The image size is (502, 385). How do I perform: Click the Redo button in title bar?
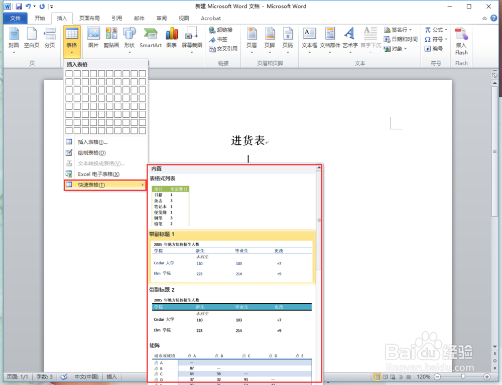coord(42,7)
